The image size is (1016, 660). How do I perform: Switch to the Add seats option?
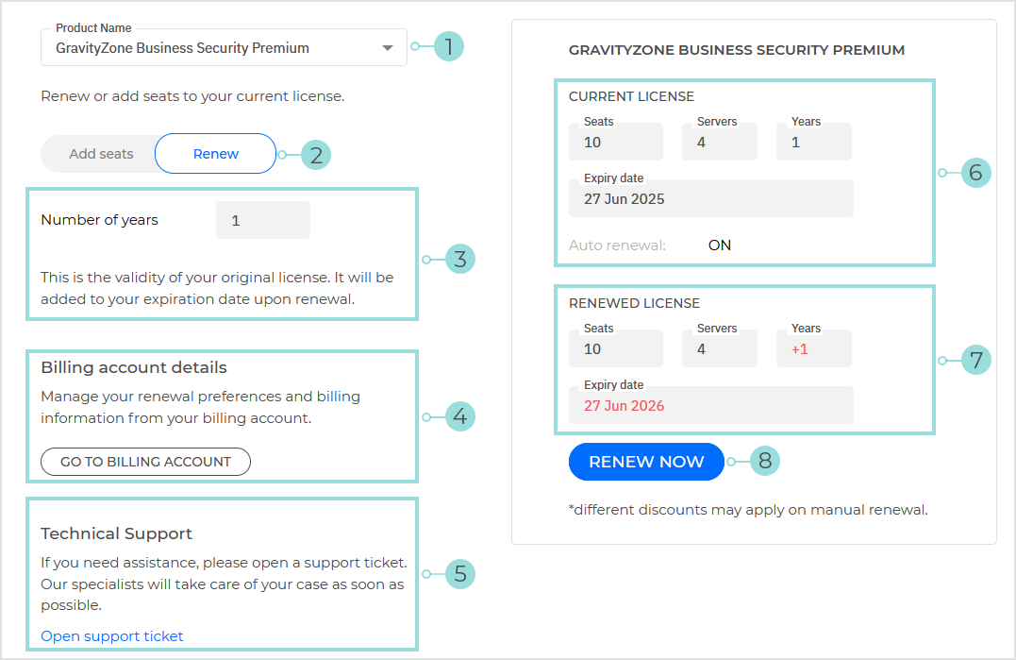[101, 154]
